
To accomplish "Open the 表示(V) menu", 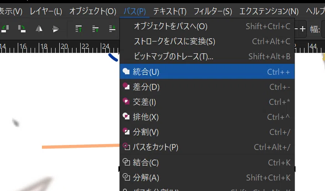I will point(11,11).
